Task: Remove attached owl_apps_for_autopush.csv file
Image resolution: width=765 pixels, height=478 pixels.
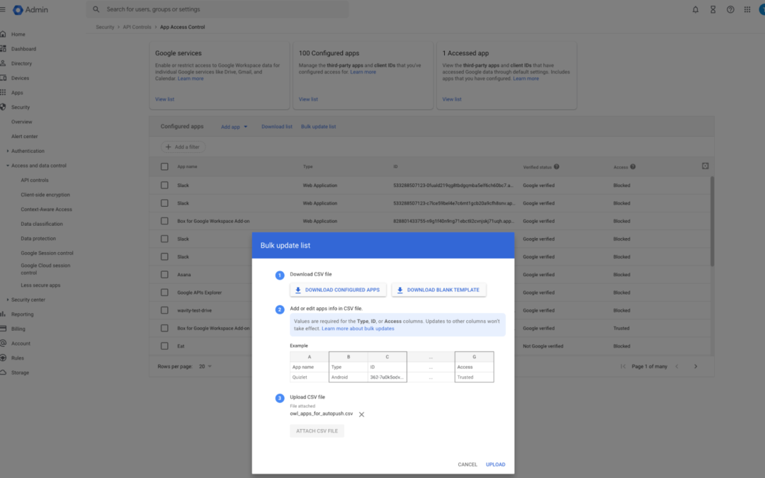Action: point(361,414)
